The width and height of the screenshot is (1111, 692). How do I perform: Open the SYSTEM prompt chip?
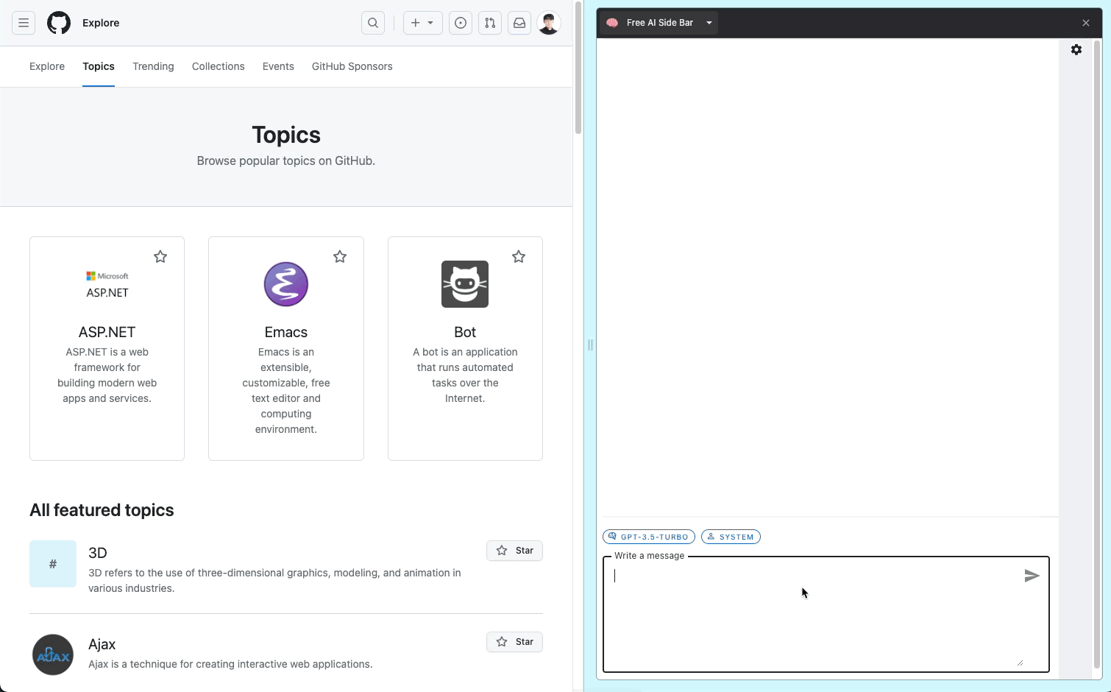click(x=731, y=537)
